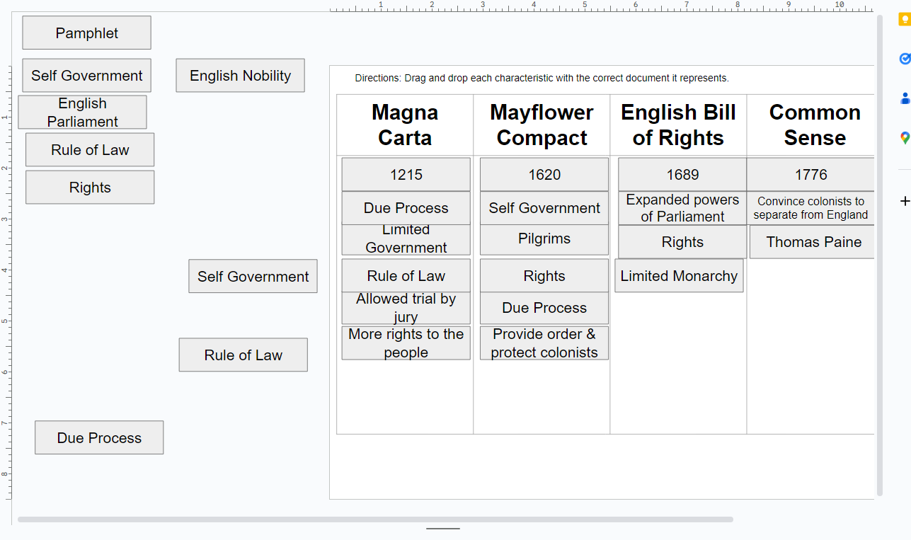The image size is (911, 540).
Task: Open Google Maps side panel icon
Action: click(904, 138)
